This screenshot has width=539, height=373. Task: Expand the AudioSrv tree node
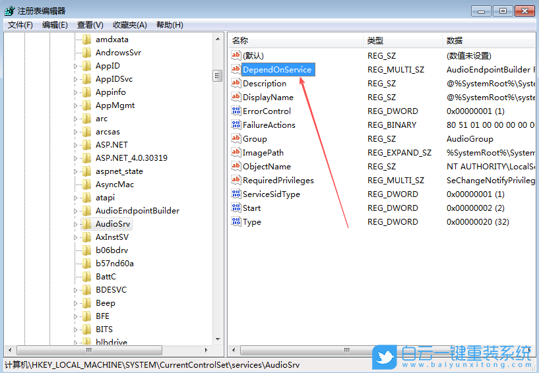(76, 224)
